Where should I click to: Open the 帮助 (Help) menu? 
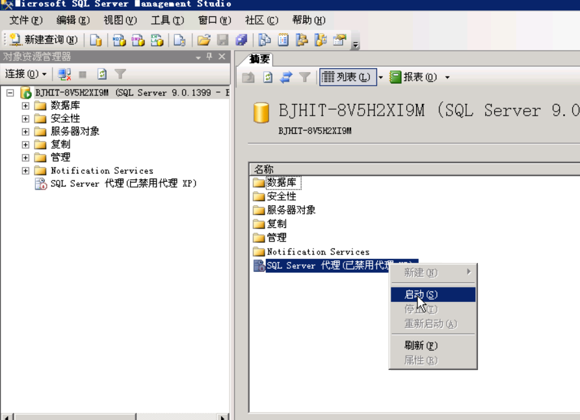tap(309, 20)
